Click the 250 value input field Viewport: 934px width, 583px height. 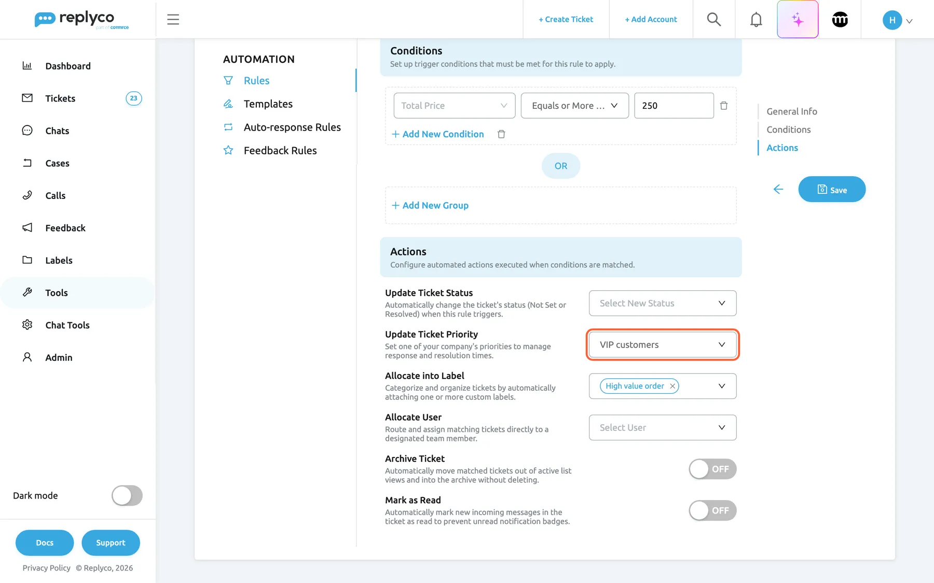pos(674,106)
